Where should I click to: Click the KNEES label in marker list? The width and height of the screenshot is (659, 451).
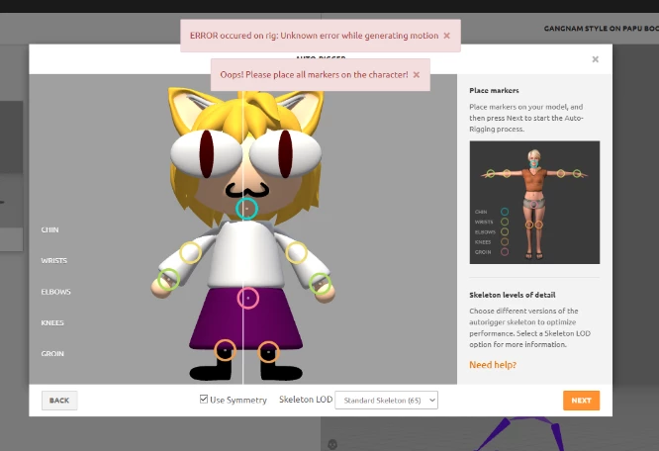52,323
